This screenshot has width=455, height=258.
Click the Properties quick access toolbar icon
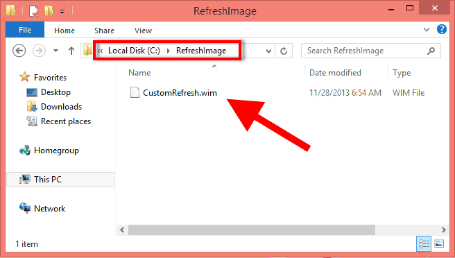tap(34, 11)
